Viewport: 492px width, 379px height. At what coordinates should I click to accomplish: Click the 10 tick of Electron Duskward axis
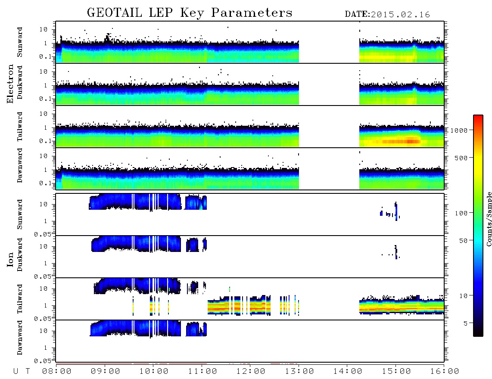point(44,71)
